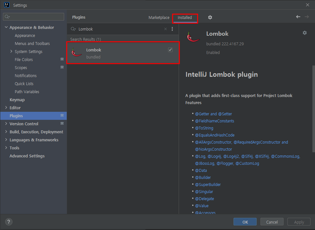Open the @ToString link
315x230 pixels.
pyautogui.click(x=204, y=128)
